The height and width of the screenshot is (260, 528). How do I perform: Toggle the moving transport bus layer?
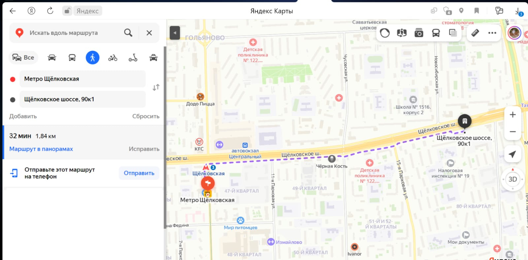pyautogui.click(x=436, y=33)
